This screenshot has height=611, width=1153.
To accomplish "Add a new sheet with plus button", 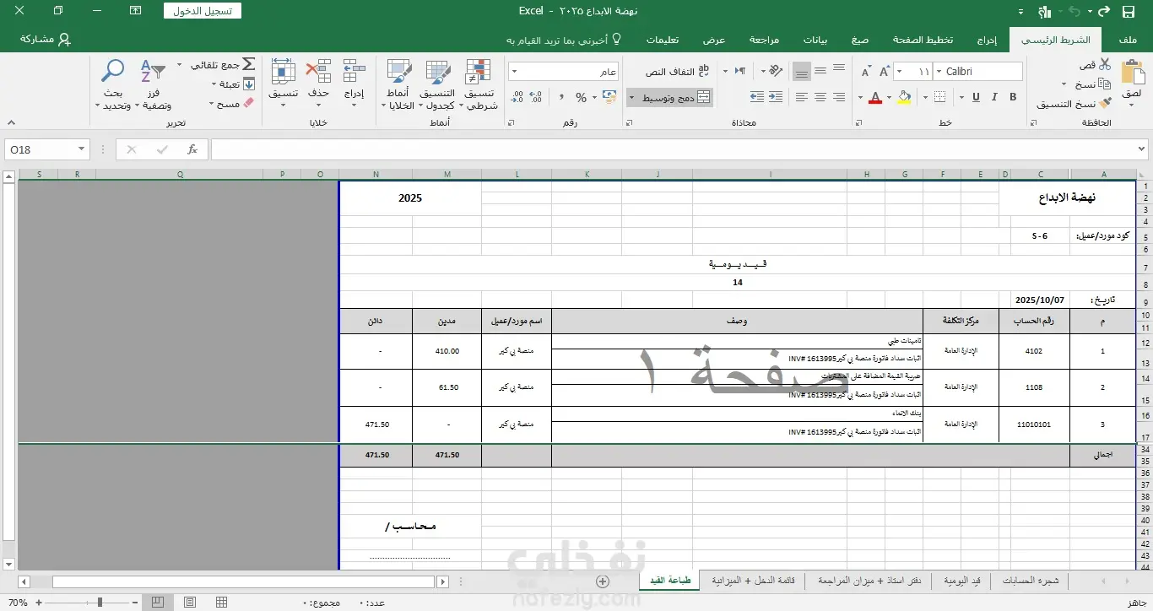I will (603, 581).
